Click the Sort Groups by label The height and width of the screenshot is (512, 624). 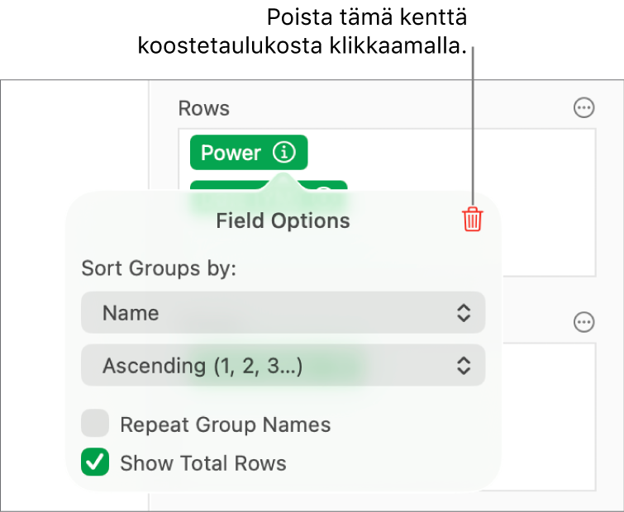(159, 269)
